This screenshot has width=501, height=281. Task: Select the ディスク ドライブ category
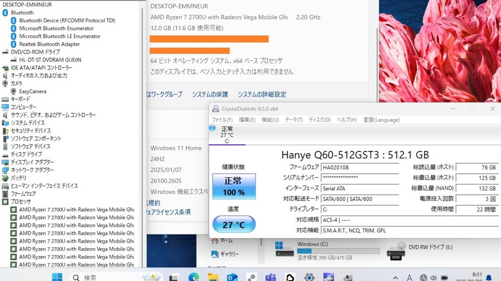[x=26, y=154]
